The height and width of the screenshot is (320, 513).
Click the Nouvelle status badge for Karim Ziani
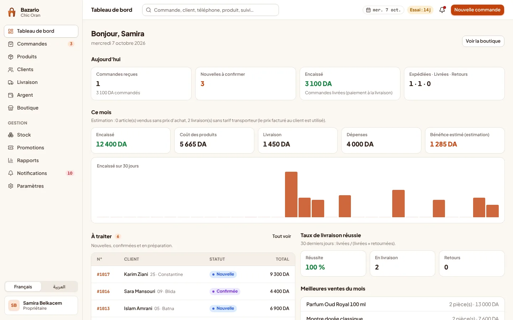223,274
